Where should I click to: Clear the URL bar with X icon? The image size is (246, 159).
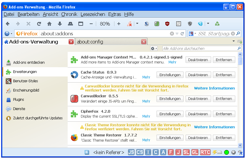pos(172,34)
